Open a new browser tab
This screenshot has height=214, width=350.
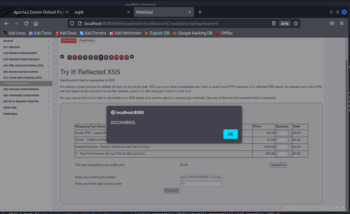(x=200, y=12)
